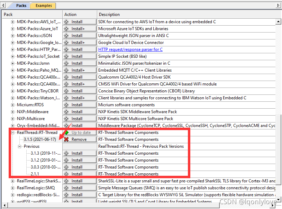
Task: Click the Action column header
Action: [x=80, y=15]
